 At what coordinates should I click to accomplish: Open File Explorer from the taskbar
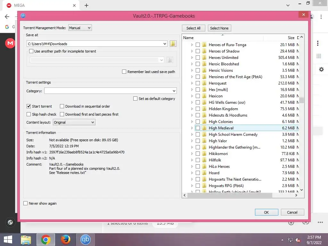click(x=26, y=240)
